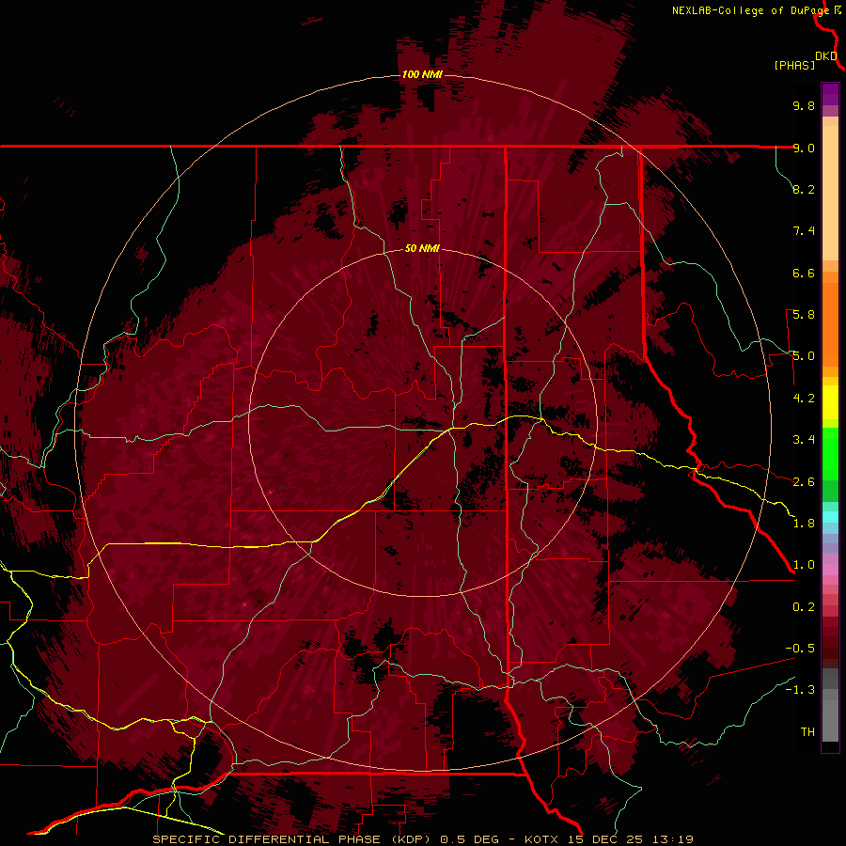846x846 pixels.
Task: Click the OKD label near the top-right
Action: (826, 56)
